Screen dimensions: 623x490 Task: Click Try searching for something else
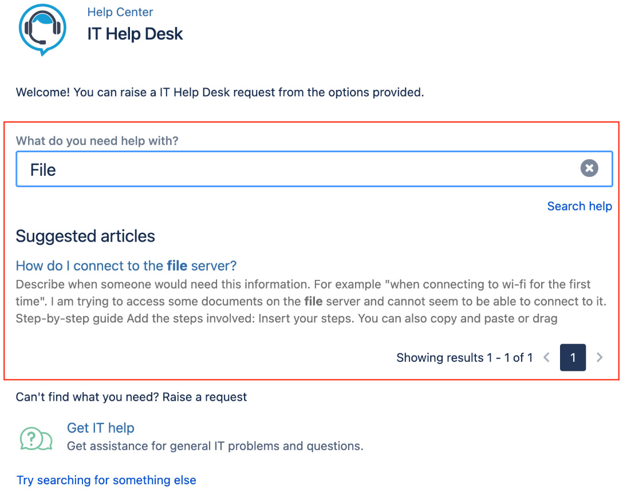point(107,480)
